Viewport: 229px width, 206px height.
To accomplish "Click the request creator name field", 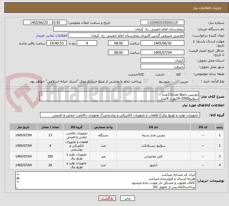I will coord(126,35).
